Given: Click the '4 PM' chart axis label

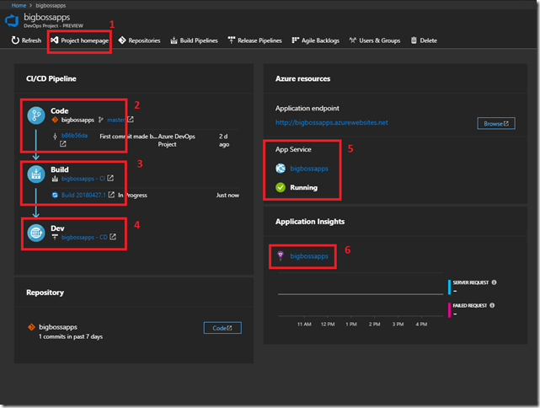Looking at the screenshot, I should coord(421,325).
